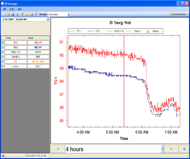
Task: Save using the floppy disk icon
Action: (13, 14)
